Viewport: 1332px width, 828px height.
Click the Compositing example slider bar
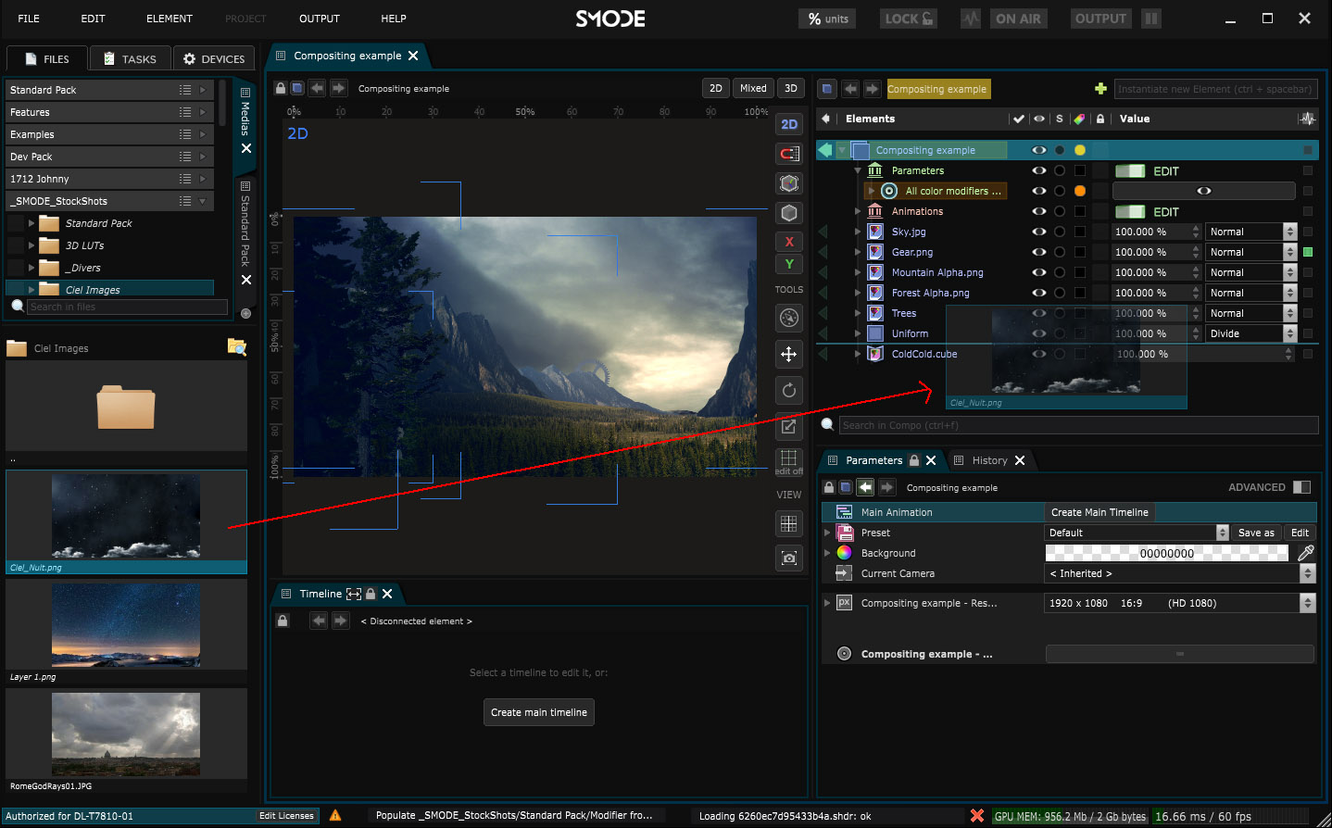(x=1180, y=654)
